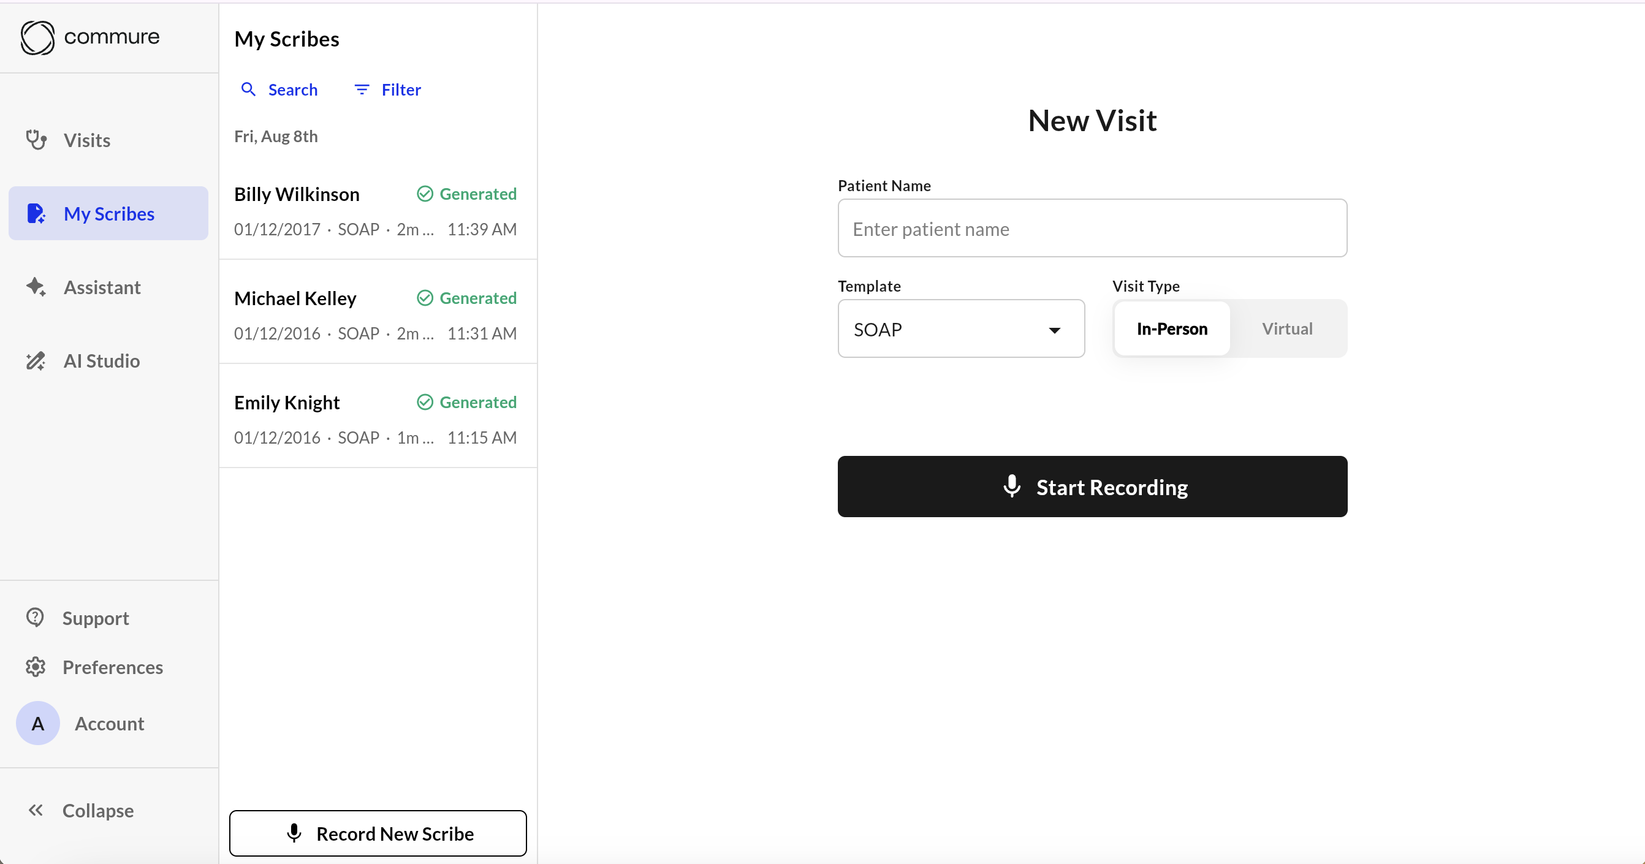The image size is (1645, 864).
Task: Click the Patient Name input field
Action: tap(1092, 229)
